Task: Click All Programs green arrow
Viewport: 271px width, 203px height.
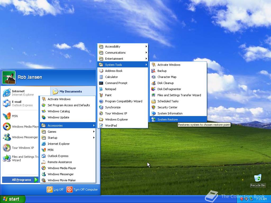Action: click(36, 180)
